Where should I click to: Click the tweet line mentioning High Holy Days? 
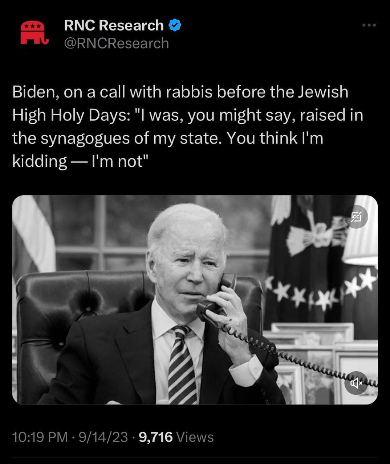pos(188,115)
